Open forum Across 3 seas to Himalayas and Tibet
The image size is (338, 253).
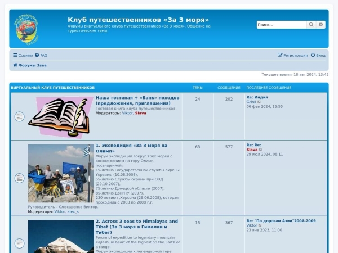137,227
